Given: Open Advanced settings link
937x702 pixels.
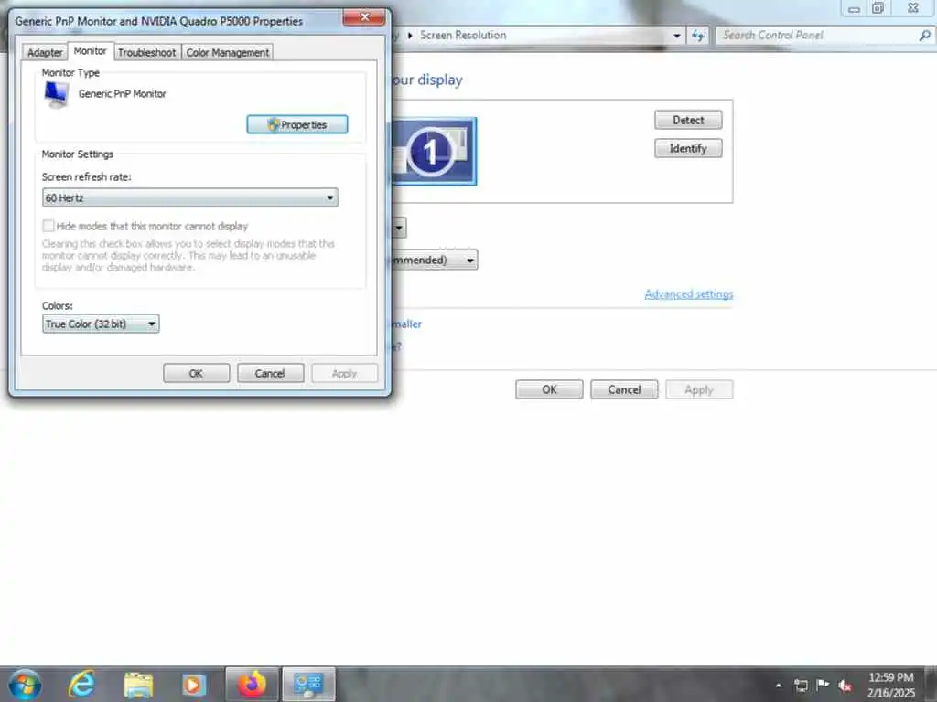Looking at the screenshot, I should click(688, 294).
